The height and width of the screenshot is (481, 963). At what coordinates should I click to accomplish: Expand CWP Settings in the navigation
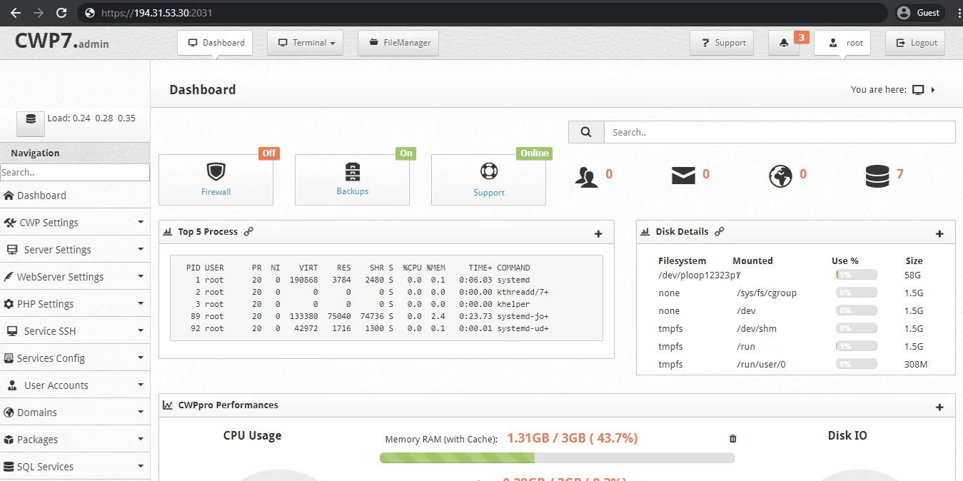pos(75,223)
